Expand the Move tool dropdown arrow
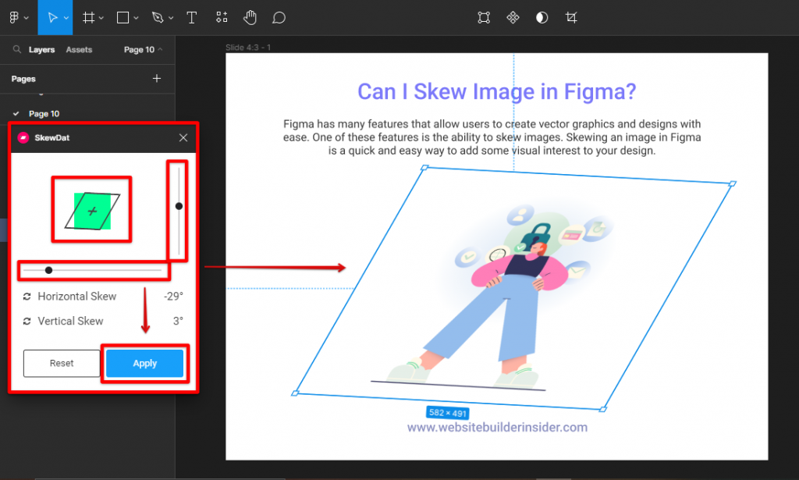The height and width of the screenshot is (480, 799). [66, 18]
